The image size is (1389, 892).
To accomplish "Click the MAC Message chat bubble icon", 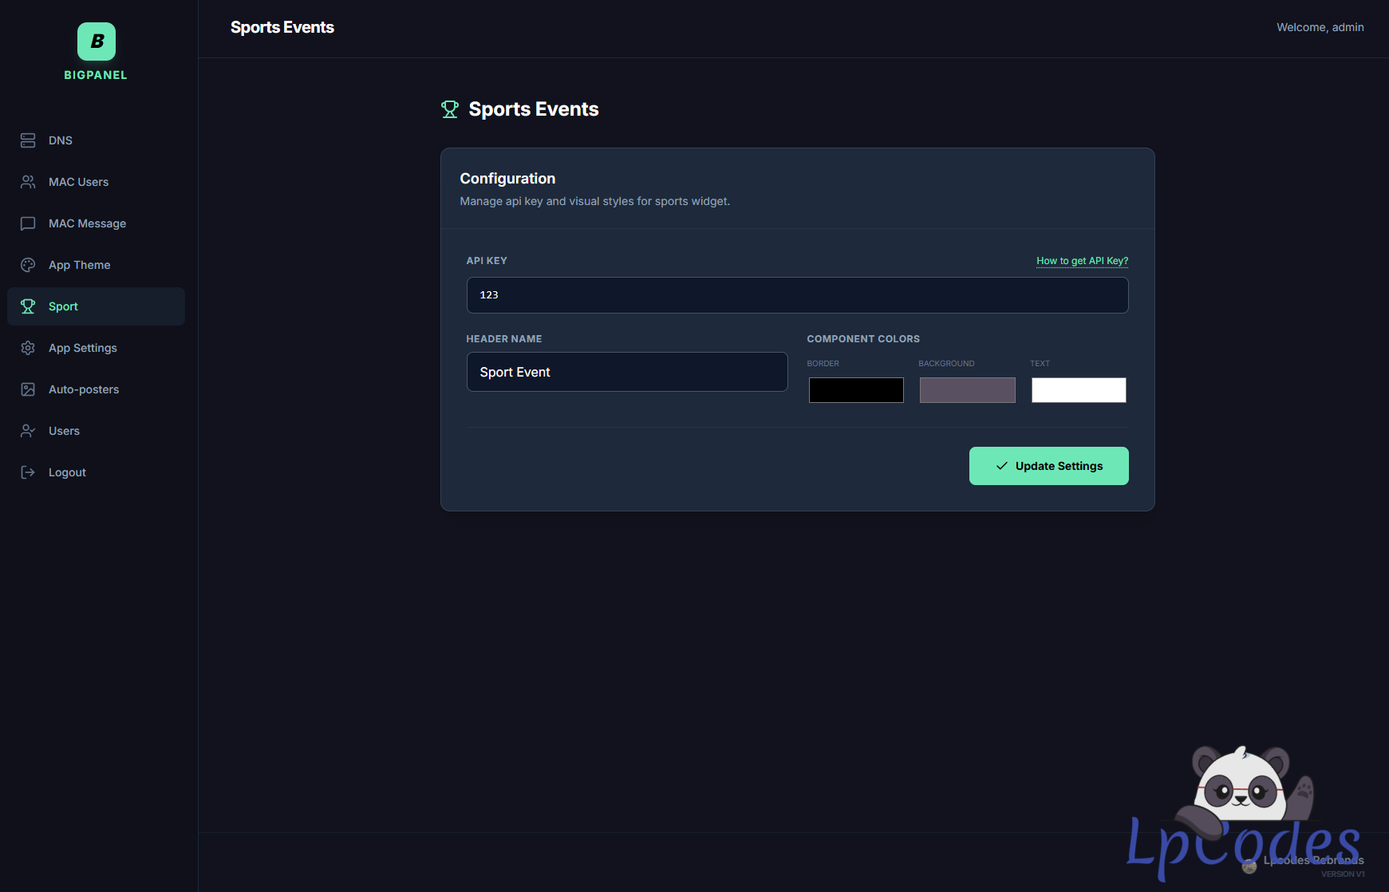I will coord(28,223).
